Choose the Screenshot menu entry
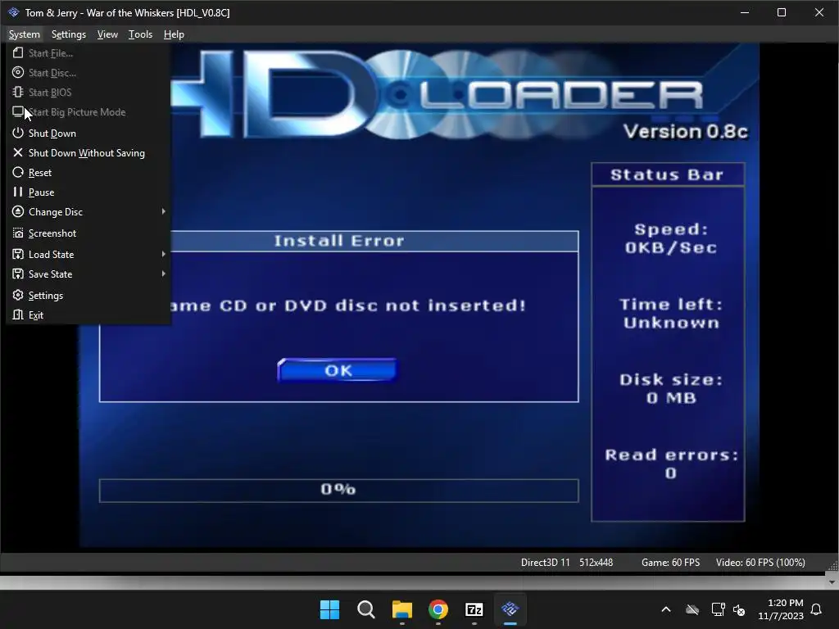This screenshot has height=629, width=839. coord(88,233)
